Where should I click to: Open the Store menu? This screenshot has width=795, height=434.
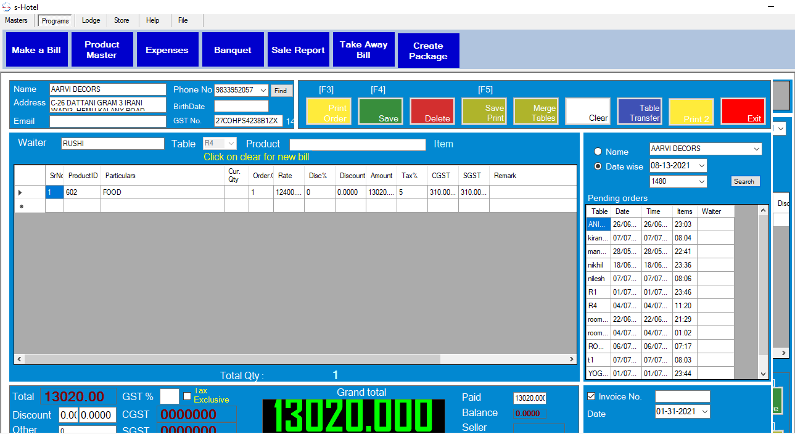point(122,20)
